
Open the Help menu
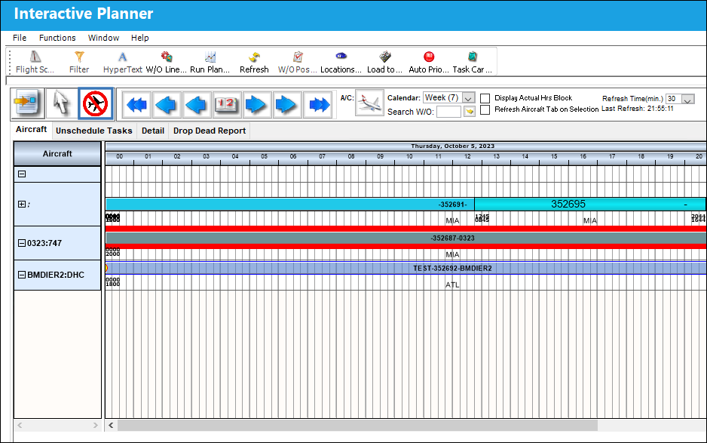pyautogui.click(x=139, y=38)
